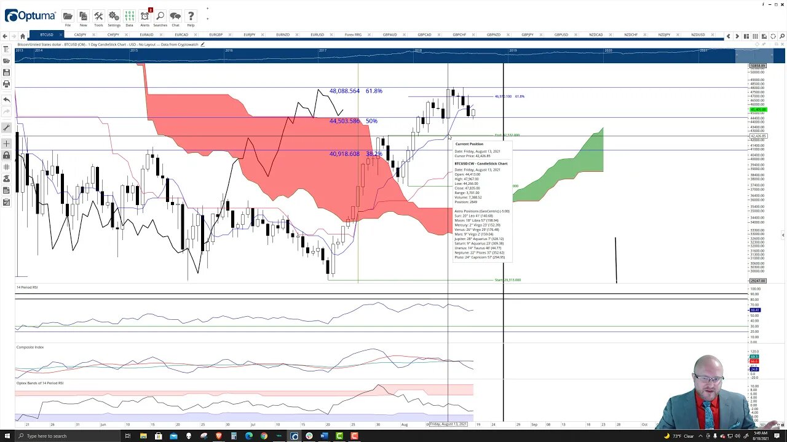787x442 pixels.
Task: Click the undo arrow in left sidebar
Action: pyautogui.click(x=6, y=99)
